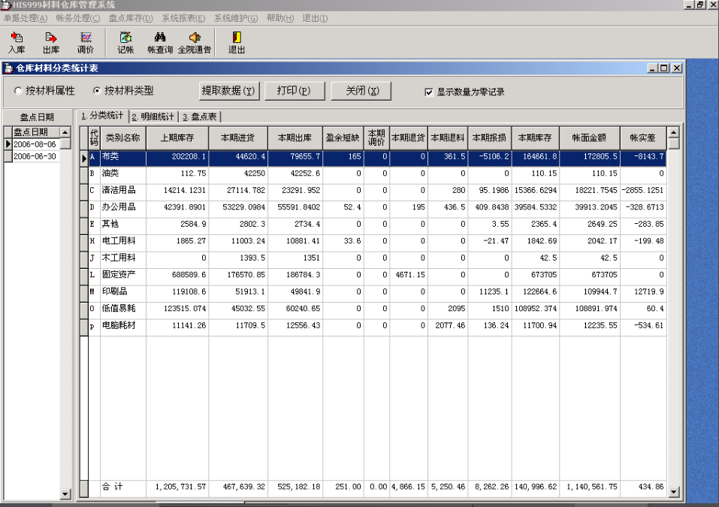
Task: Open the 退出(I) menu
Action: click(315, 18)
